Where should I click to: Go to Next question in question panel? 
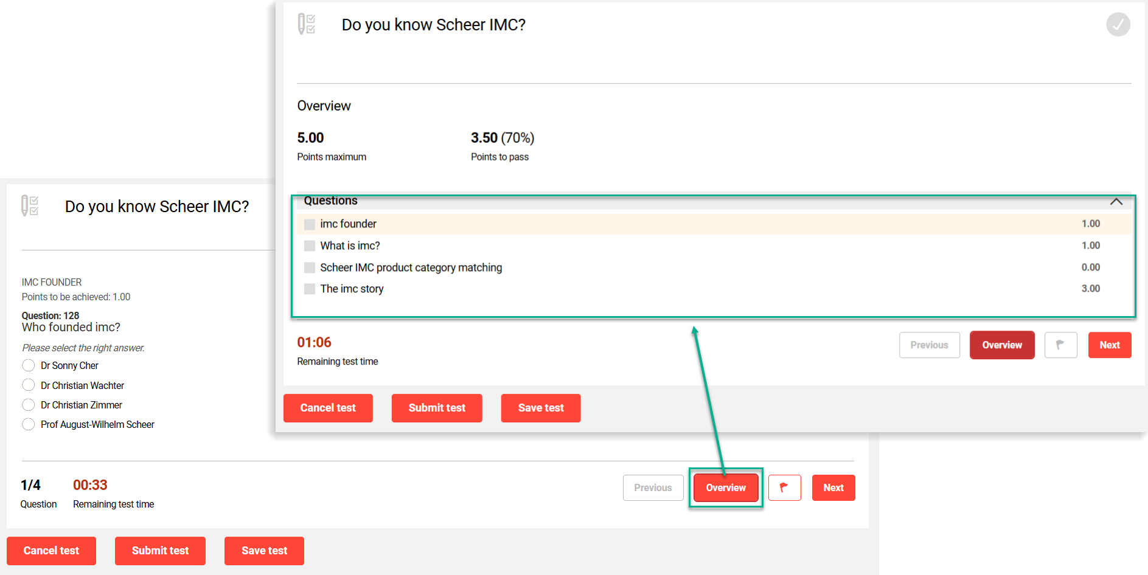tap(833, 487)
